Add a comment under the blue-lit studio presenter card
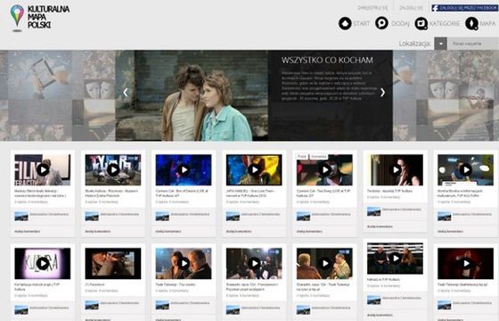This screenshot has height=321, width=499. [450, 231]
